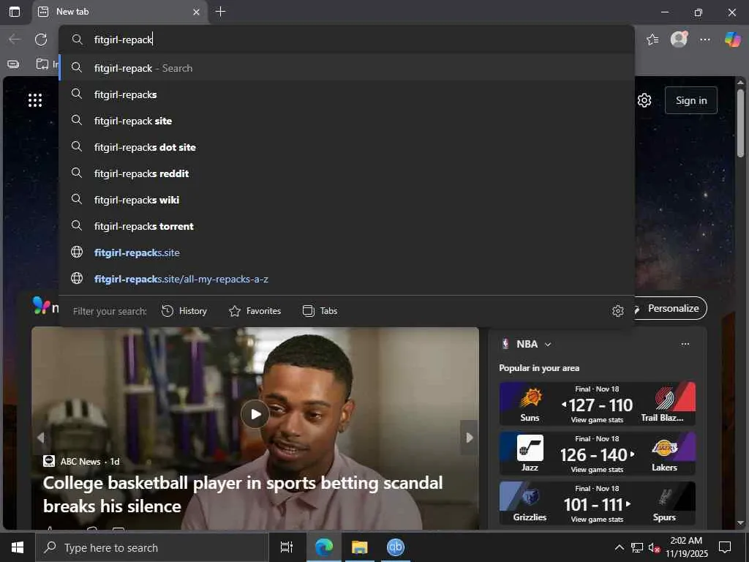Screen dimensions: 749x562
Task: Show hidden system tray icons
Action: click(619, 547)
